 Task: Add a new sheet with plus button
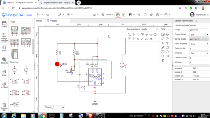pyautogui.click(x=63, y=107)
